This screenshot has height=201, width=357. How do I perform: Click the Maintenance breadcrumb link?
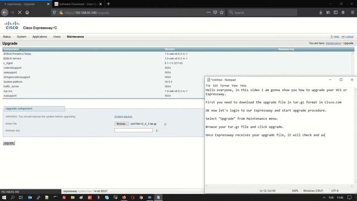[333, 43]
